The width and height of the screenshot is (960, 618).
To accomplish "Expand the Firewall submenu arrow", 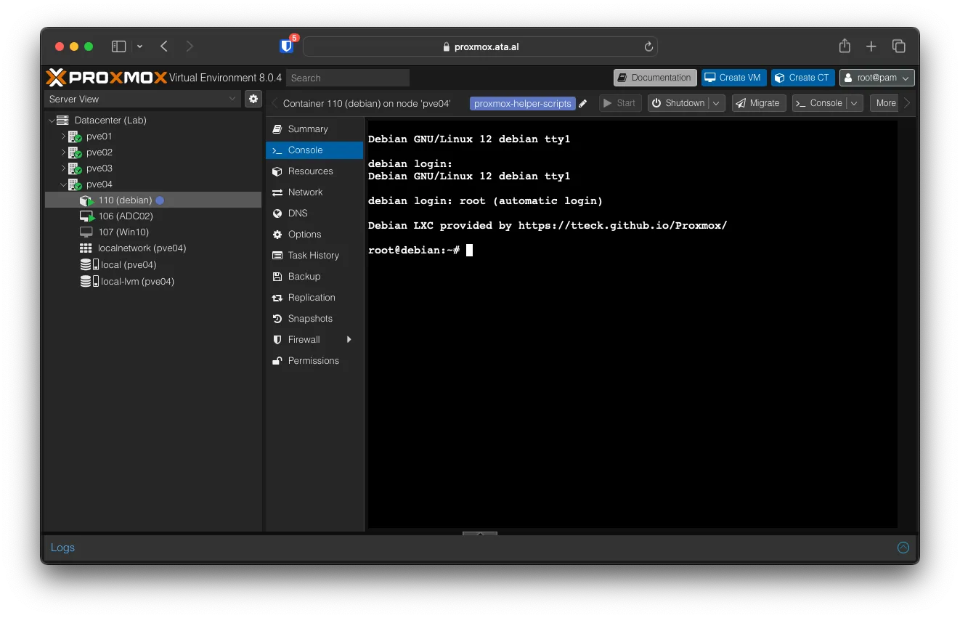I will [x=349, y=340].
